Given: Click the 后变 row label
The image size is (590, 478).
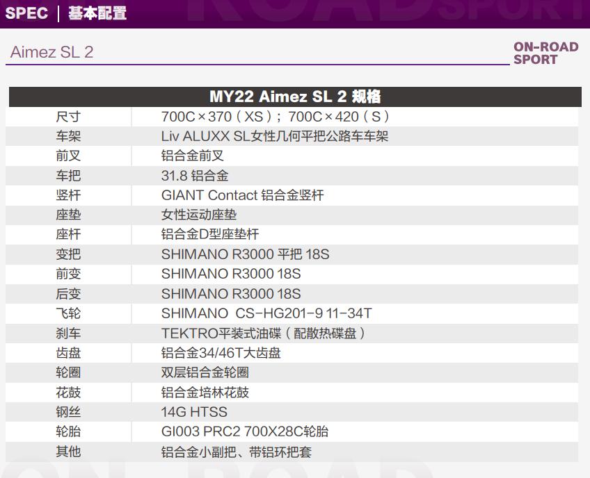Looking at the screenshot, I should [68, 294].
